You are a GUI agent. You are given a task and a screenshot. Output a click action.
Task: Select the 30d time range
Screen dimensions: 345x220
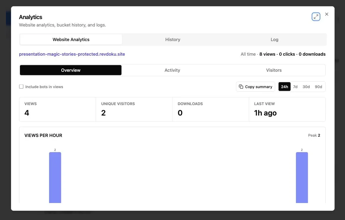point(306,87)
